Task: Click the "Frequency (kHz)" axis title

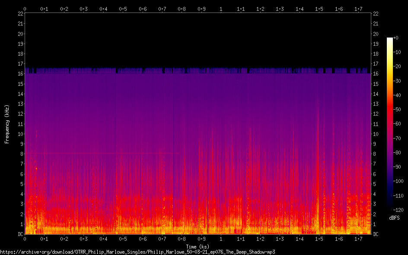Action: tap(7, 124)
